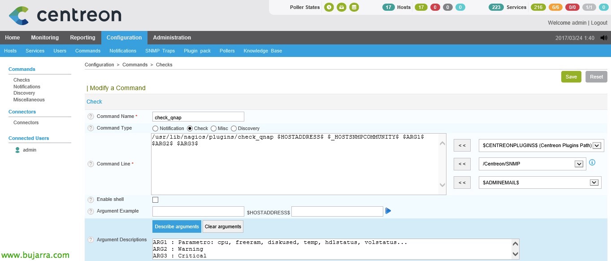Select the Check command type radio

coord(190,129)
